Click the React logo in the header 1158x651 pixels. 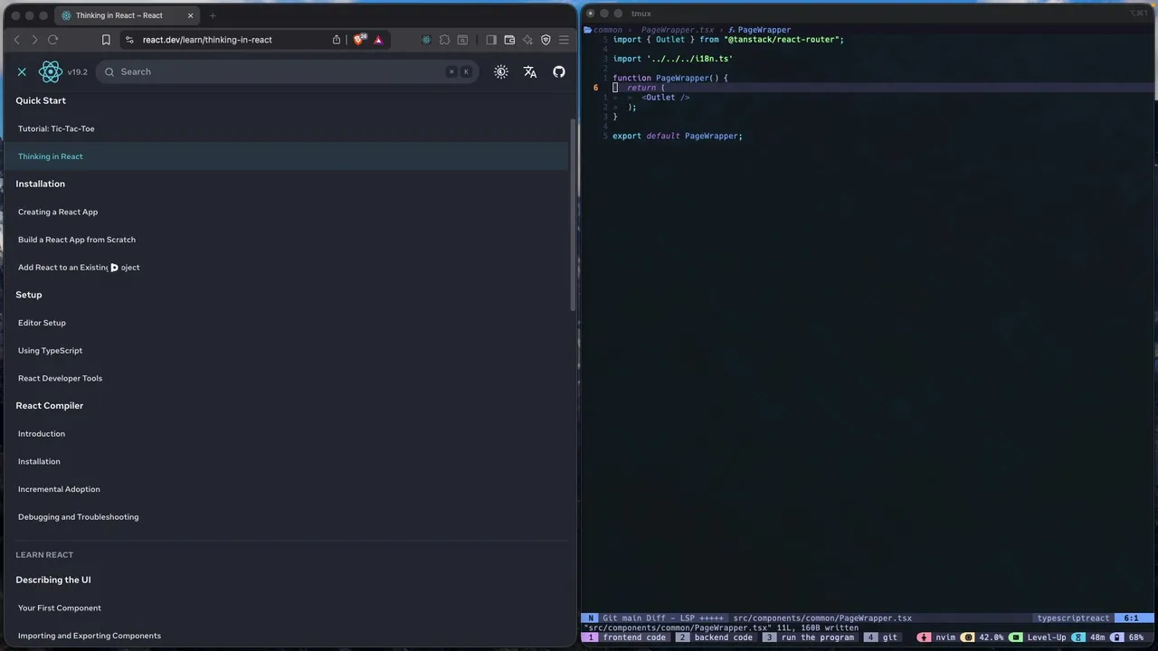click(x=51, y=71)
